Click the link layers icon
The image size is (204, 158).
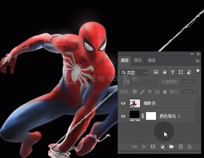(135, 147)
